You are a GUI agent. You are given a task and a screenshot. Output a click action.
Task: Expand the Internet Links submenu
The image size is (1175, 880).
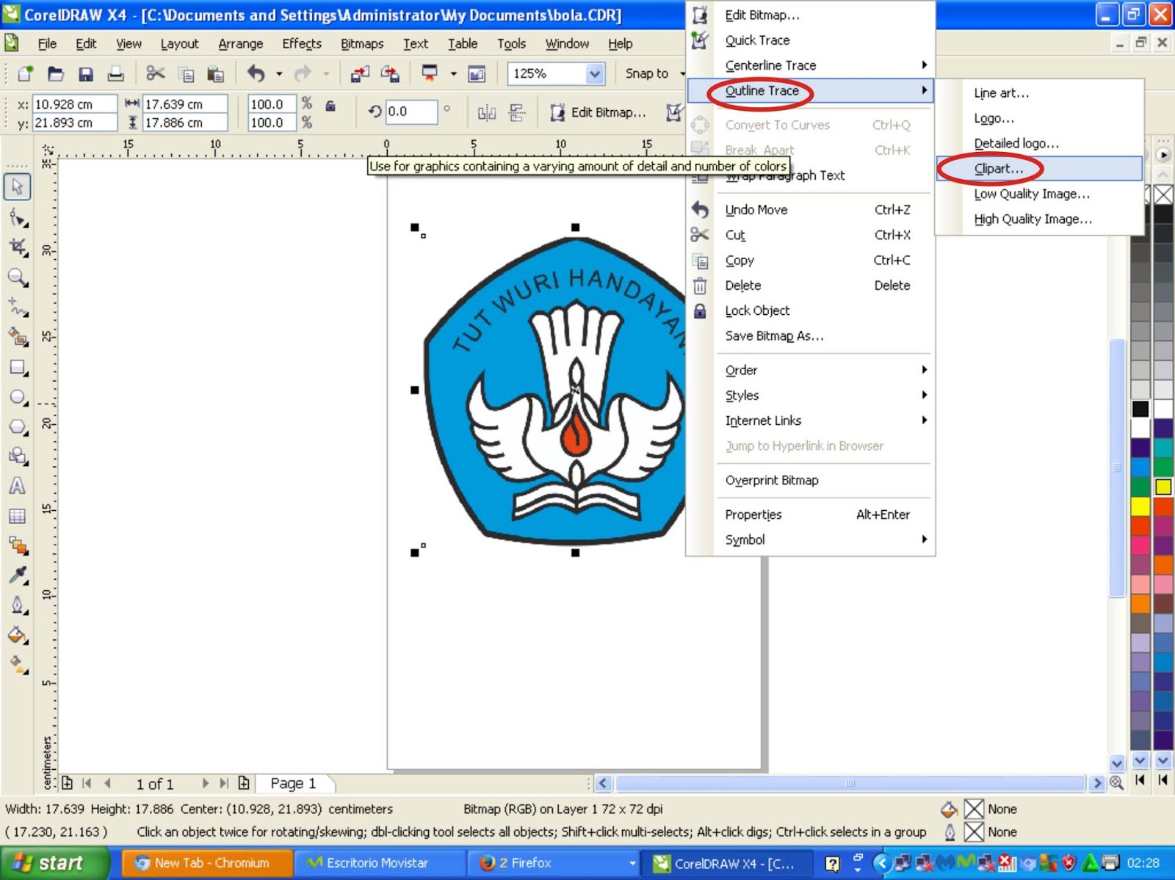pyautogui.click(x=811, y=421)
